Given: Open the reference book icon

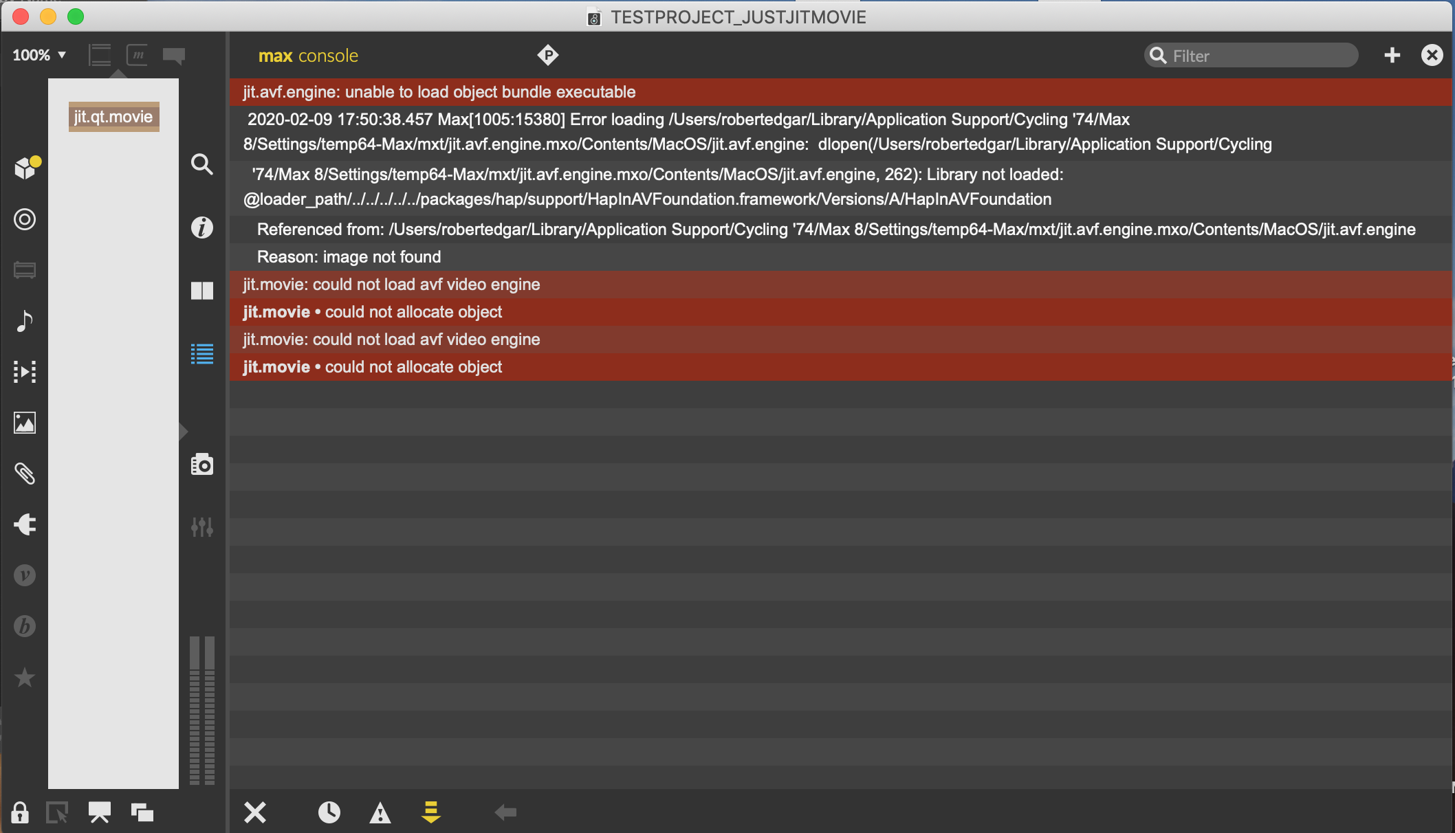Looking at the screenshot, I should click(202, 291).
